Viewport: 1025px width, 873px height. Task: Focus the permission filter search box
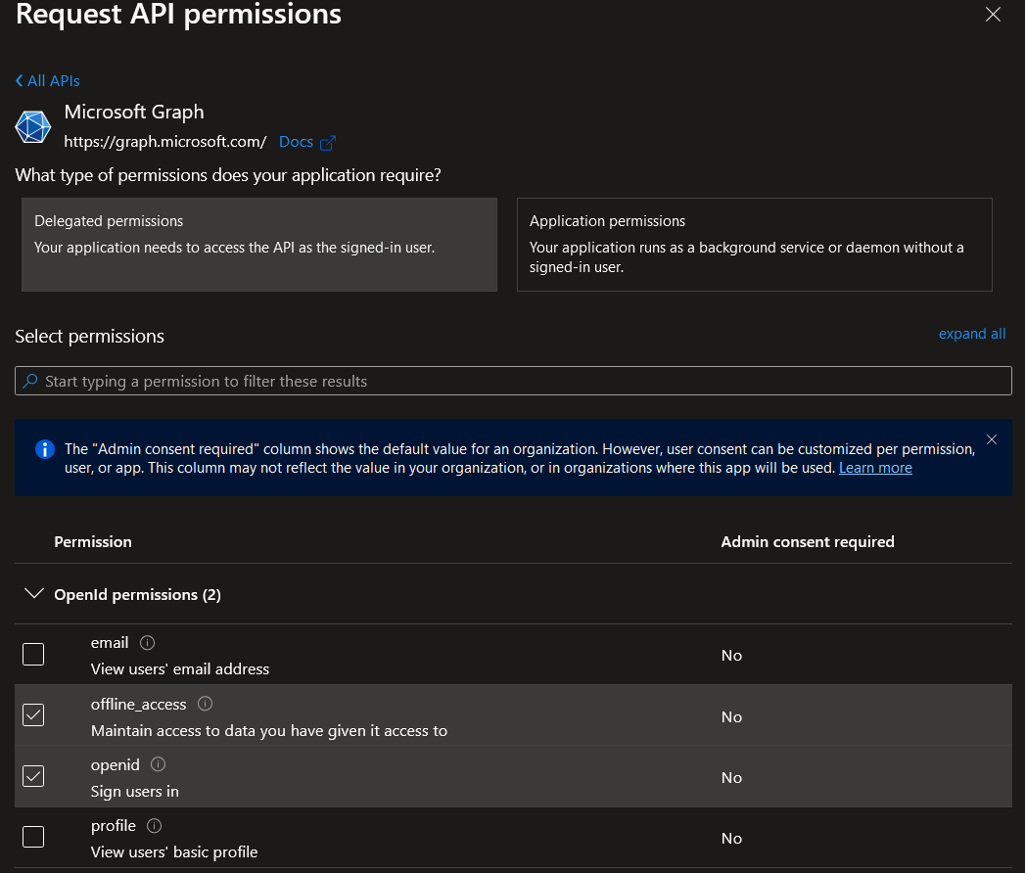(x=513, y=381)
